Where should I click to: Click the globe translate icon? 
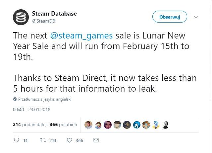click(15, 99)
